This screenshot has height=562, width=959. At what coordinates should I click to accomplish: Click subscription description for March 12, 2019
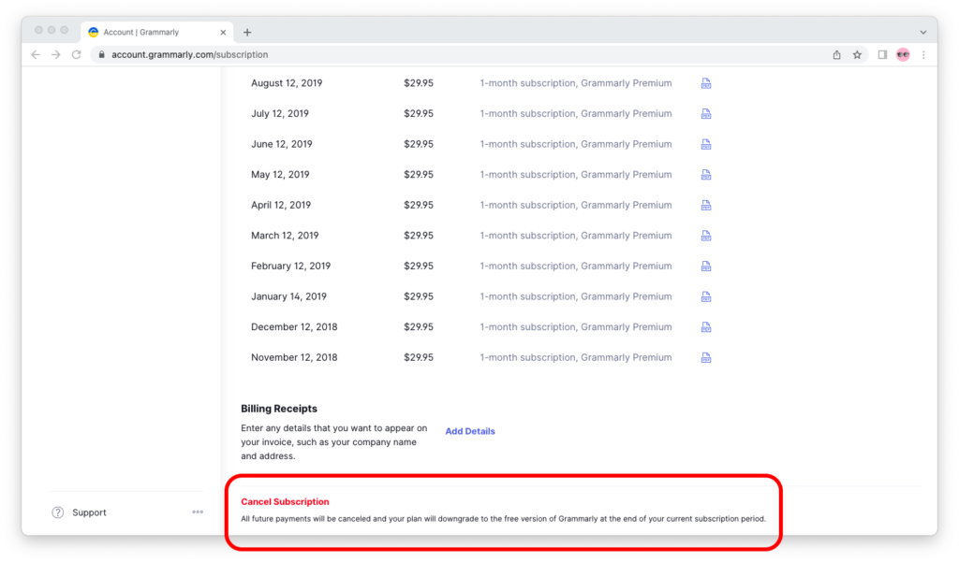(x=576, y=236)
